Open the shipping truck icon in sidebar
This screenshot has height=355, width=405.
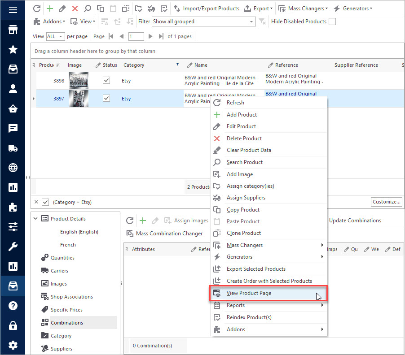click(13, 148)
